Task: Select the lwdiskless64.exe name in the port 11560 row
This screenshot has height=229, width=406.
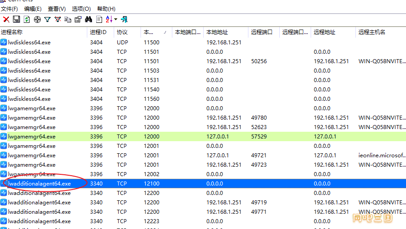Action: point(29,99)
